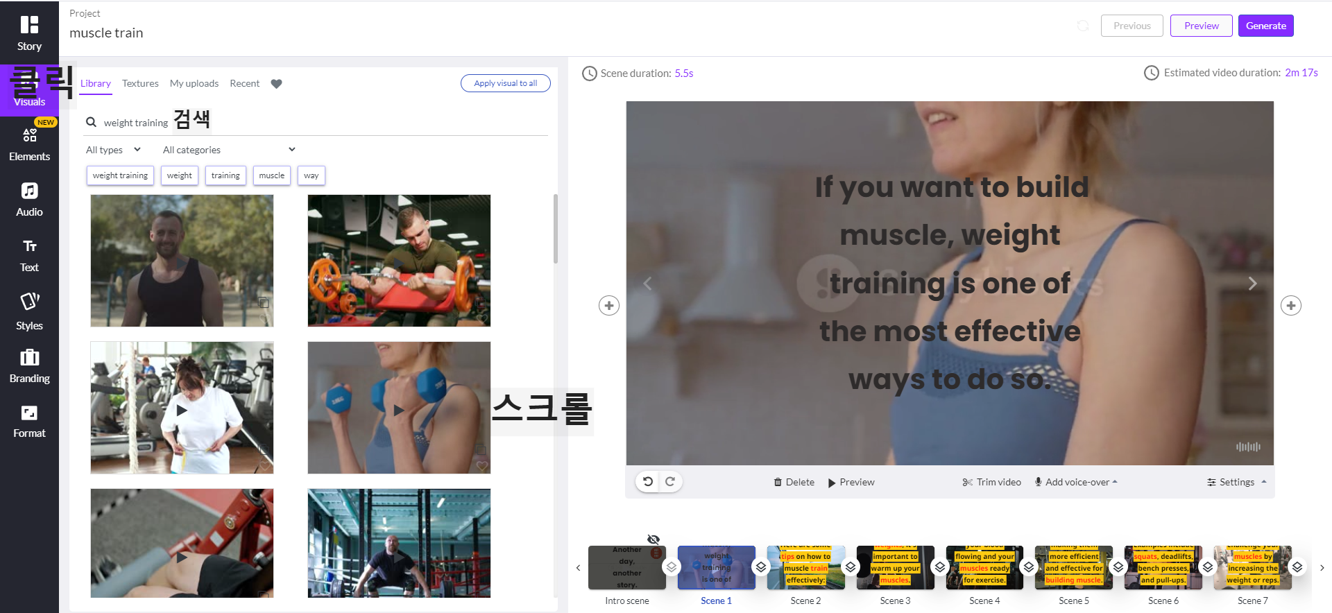Switch to the My uploads tab

point(194,83)
